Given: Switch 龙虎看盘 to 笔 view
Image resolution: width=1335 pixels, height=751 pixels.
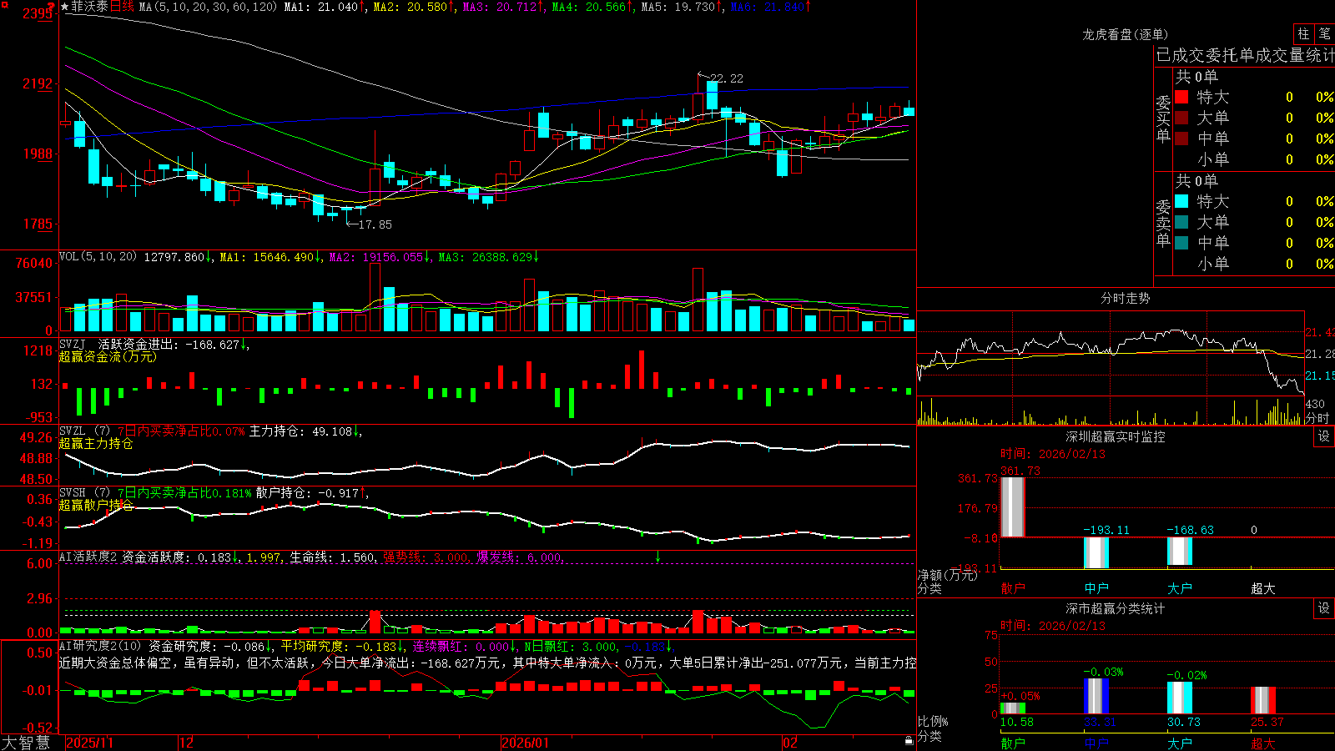Looking at the screenshot, I should [1324, 33].
